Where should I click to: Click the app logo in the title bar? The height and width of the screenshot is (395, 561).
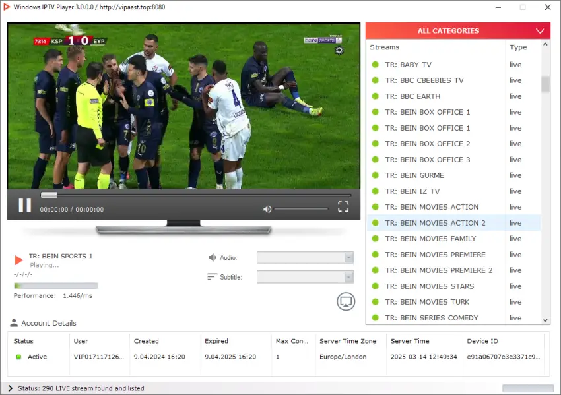[x=7, y=7]
